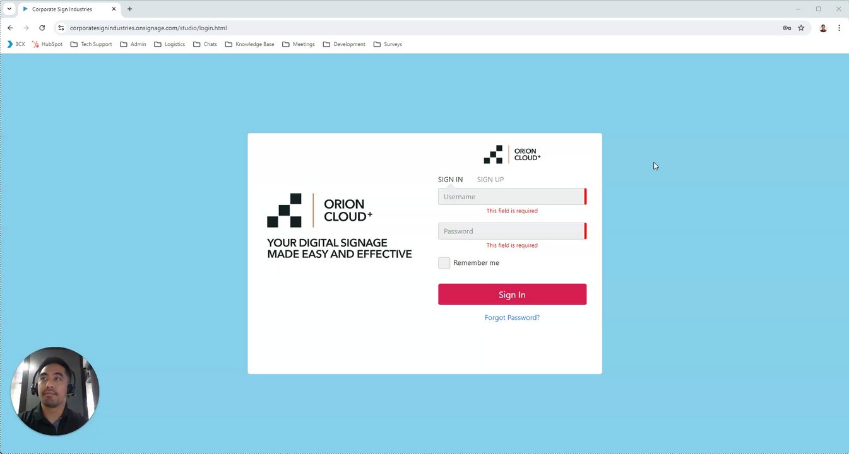
Task: Maximize the browser window
Action: 818,9
